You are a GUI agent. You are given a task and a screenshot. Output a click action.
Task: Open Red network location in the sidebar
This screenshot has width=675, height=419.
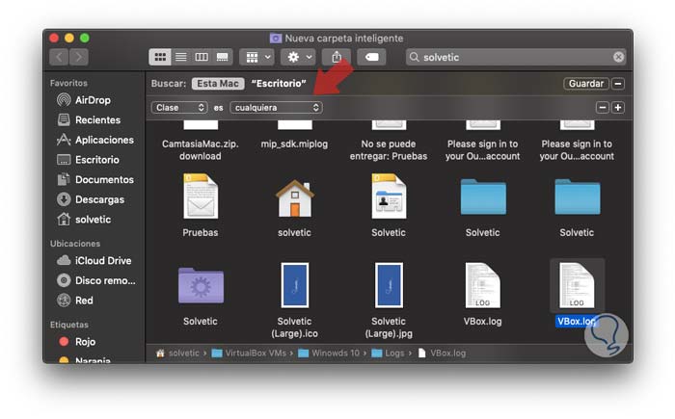[75, 301]
